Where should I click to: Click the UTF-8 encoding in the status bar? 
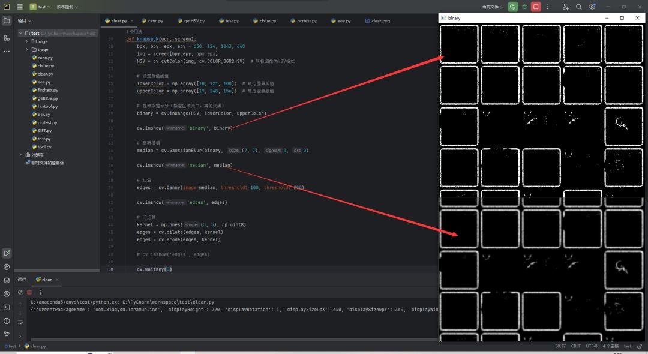(x=593, y=346)
